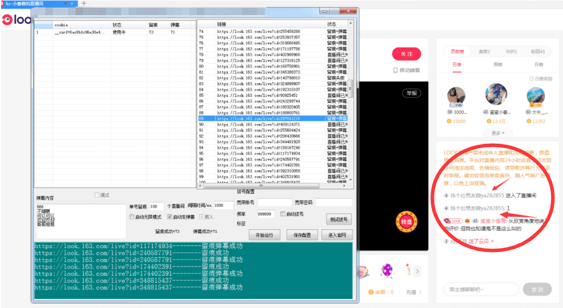Click horizontal scrollbar under the link list
The image size is (563, 308).
click(261, 186)
